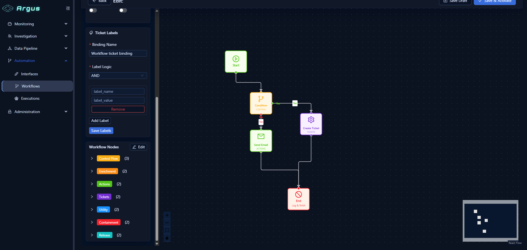Fit the workflow view to screen
Screen dimensions: 527x250
(167, 230)
